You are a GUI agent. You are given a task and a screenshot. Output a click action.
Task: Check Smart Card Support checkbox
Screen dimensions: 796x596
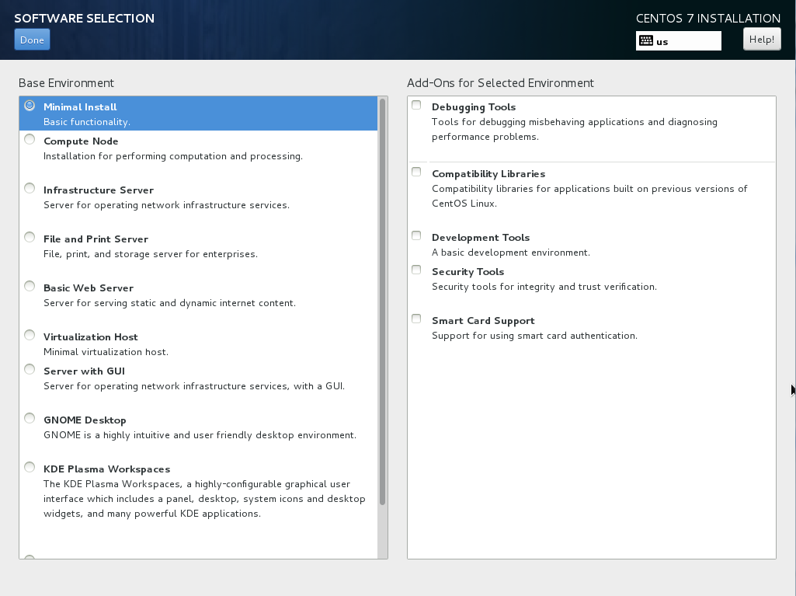tap(417, 319)
